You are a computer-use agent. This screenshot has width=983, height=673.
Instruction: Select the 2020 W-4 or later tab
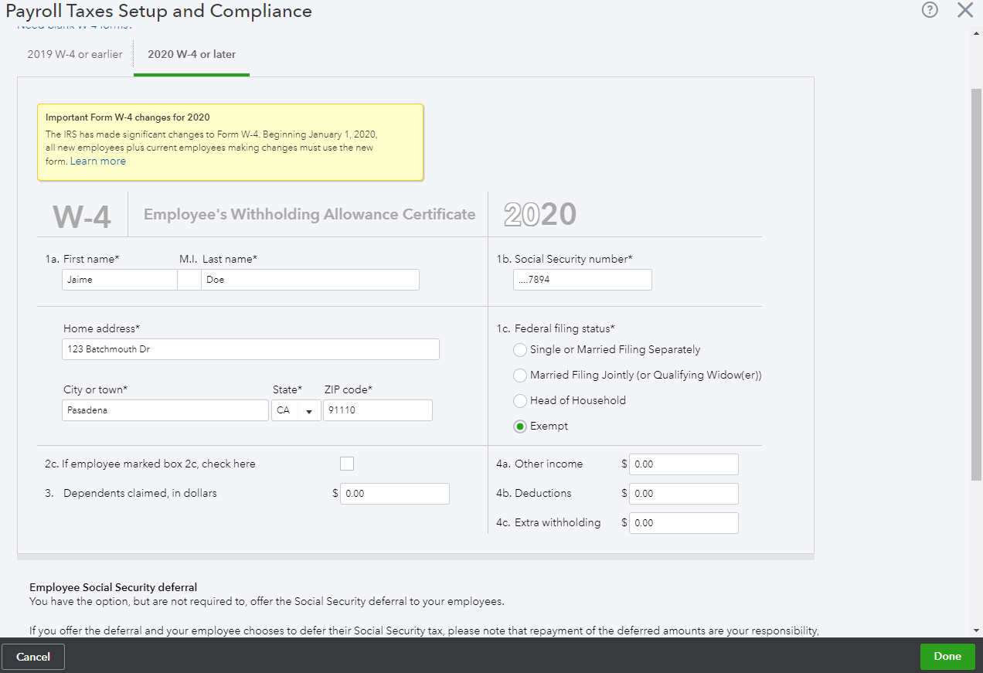(x=192, y=54)
